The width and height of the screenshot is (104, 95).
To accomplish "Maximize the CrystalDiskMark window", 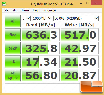I will 88,3.
